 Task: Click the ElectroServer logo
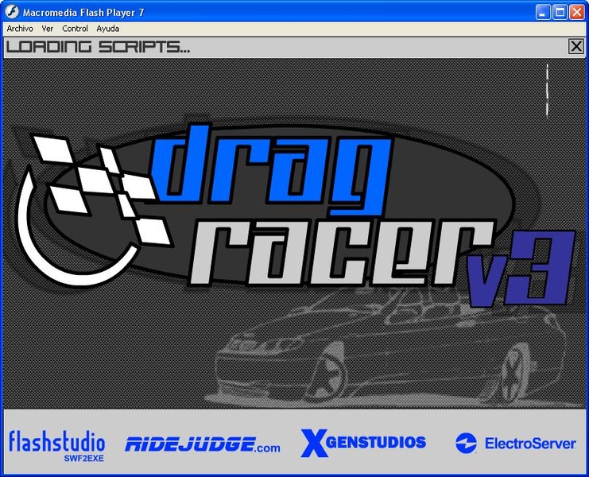(x=515, y=444)
